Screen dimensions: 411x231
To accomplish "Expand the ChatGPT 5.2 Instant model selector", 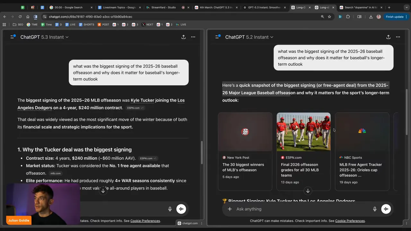I will (x=249, y=37).
